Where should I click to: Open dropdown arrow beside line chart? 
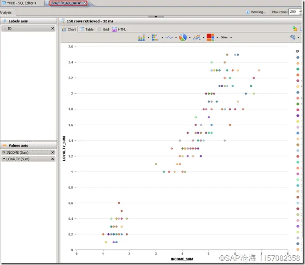tap(176, 37)
